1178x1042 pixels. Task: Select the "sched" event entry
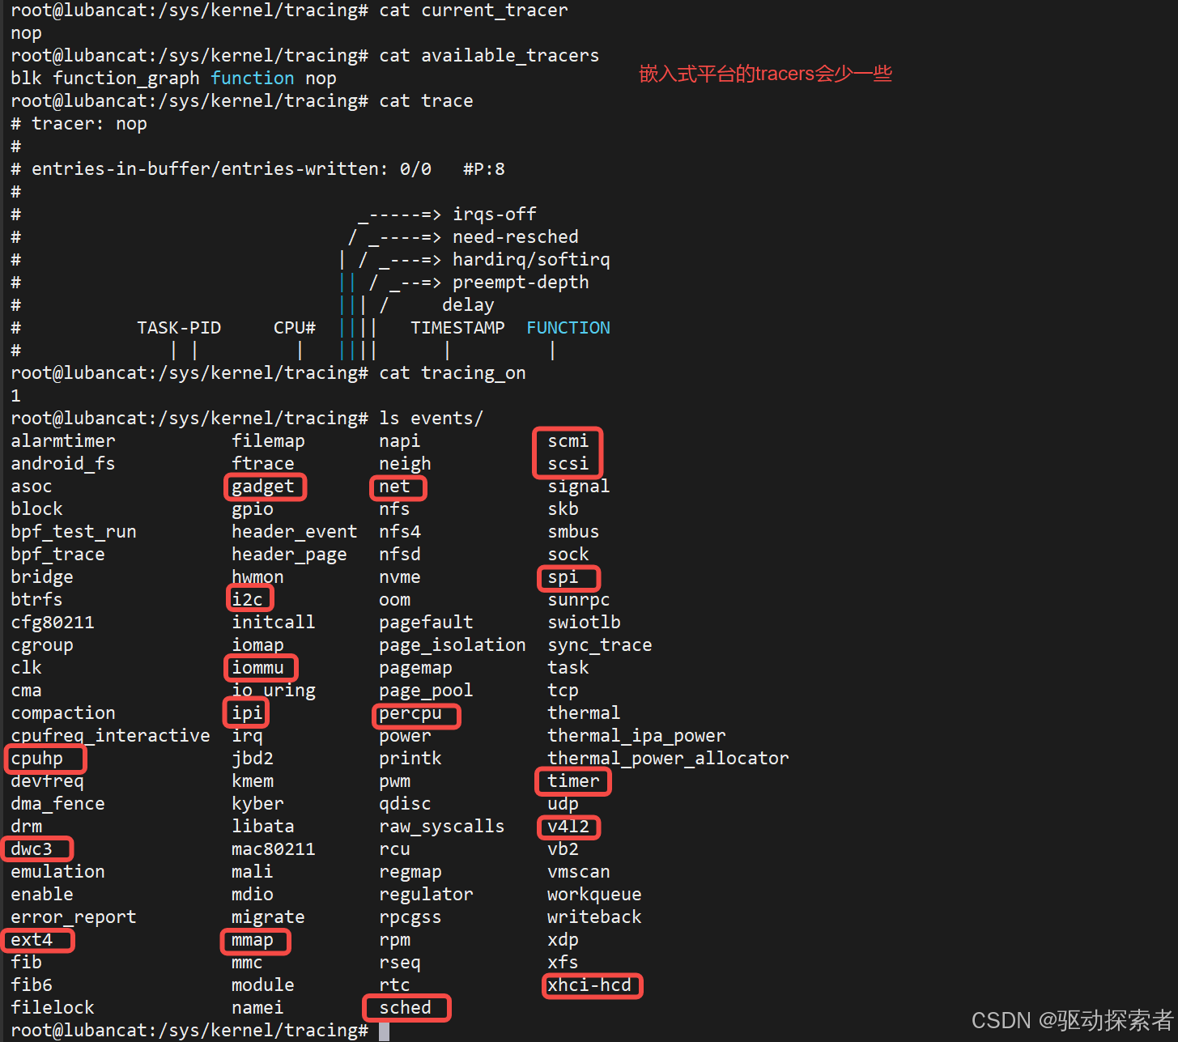coord(406,1007)
